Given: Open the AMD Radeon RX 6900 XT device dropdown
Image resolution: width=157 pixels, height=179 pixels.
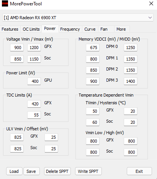Looking at the screenshot, I should point(78,18).
